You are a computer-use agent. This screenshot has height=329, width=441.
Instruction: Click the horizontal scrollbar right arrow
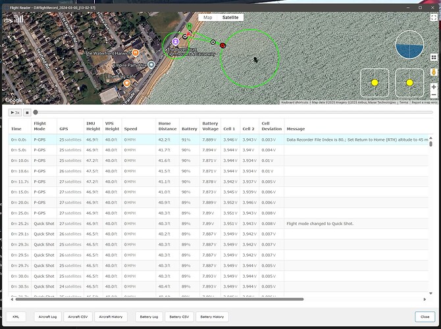(425, 299)
